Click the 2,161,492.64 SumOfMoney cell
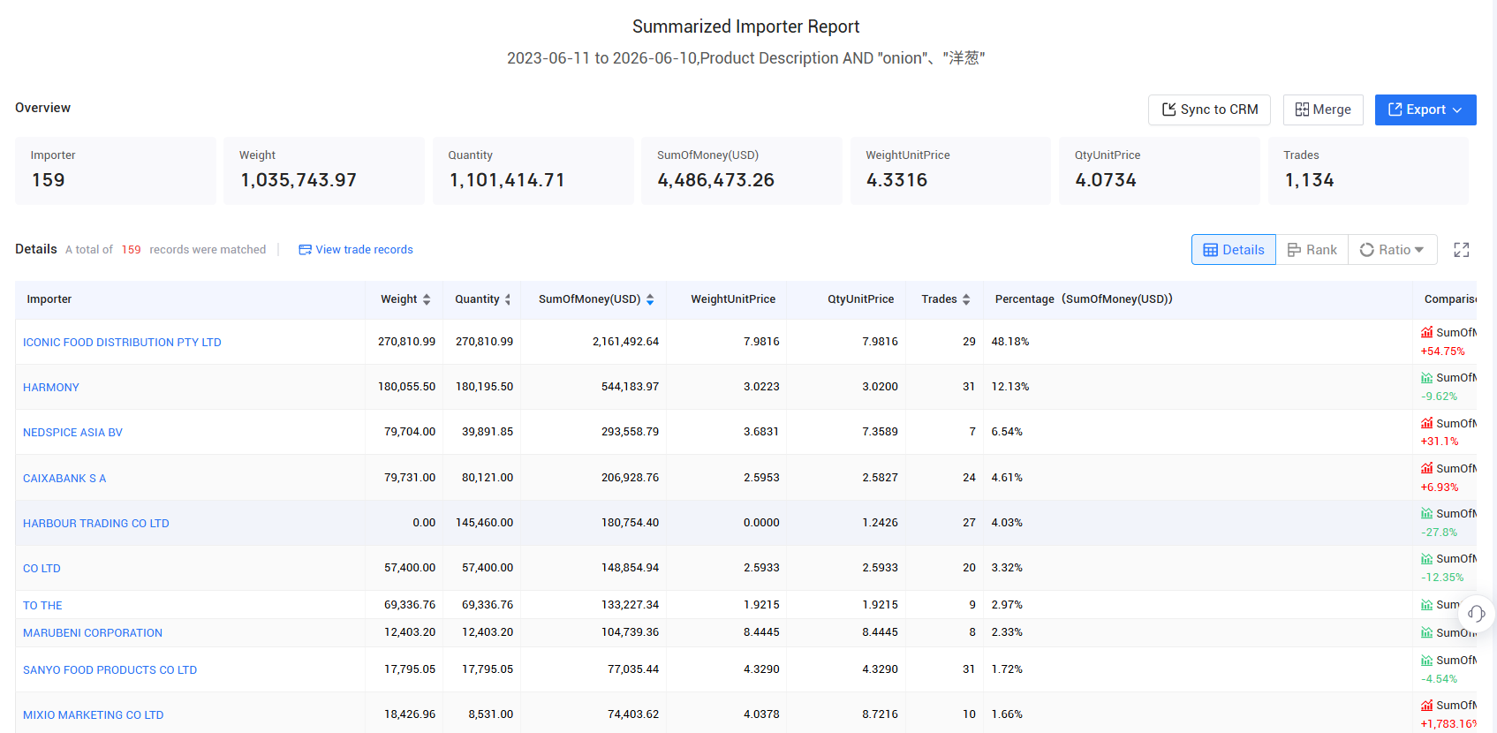The image size is (1497, 733). (625, 342)
